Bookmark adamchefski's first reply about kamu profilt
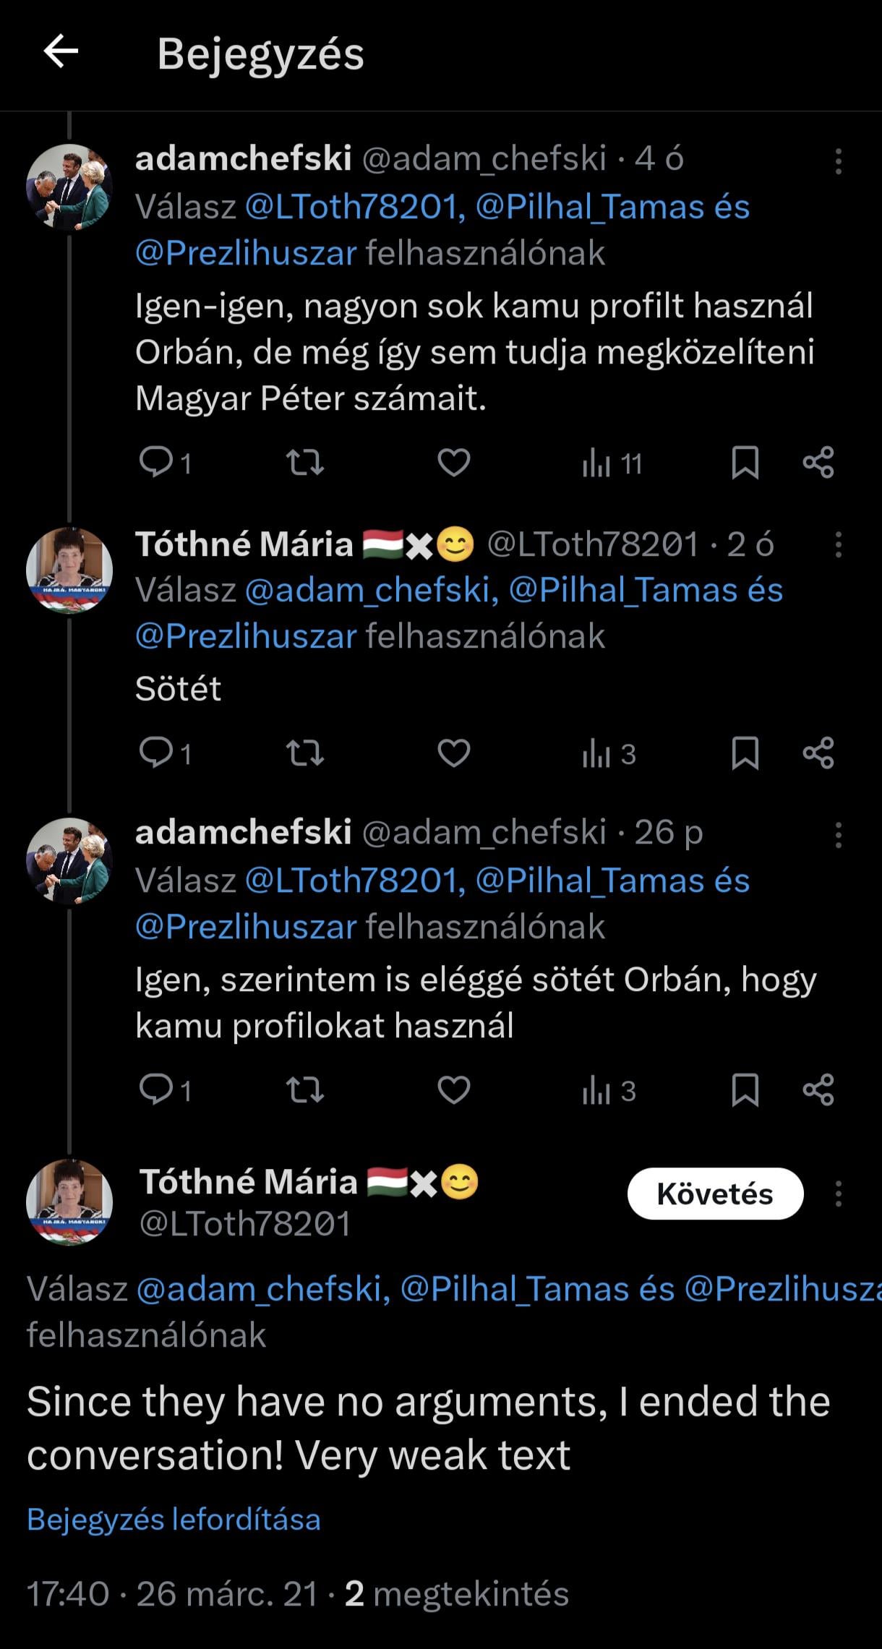This screenshot has height=1649, width=882. point(745,463)
